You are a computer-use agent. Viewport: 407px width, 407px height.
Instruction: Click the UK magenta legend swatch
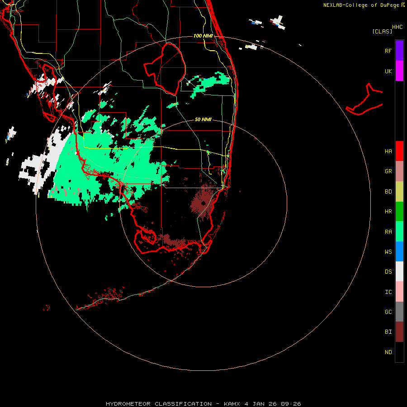pos(399,71)
